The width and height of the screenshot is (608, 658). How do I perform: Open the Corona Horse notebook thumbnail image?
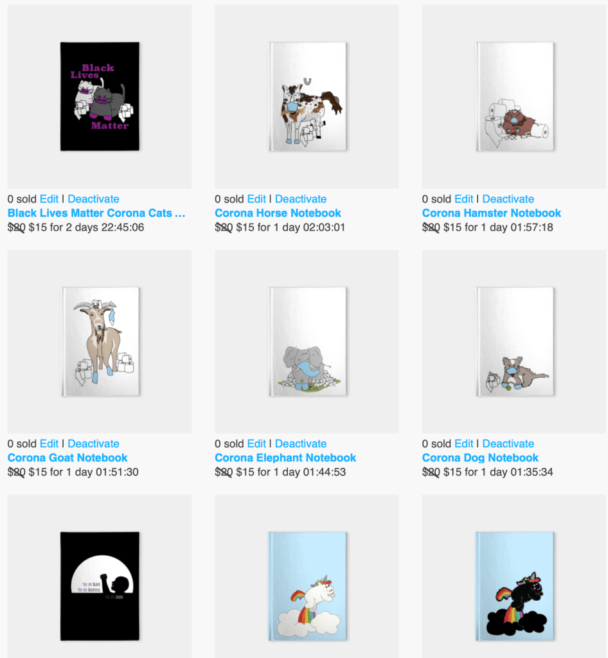click(307, 96)
